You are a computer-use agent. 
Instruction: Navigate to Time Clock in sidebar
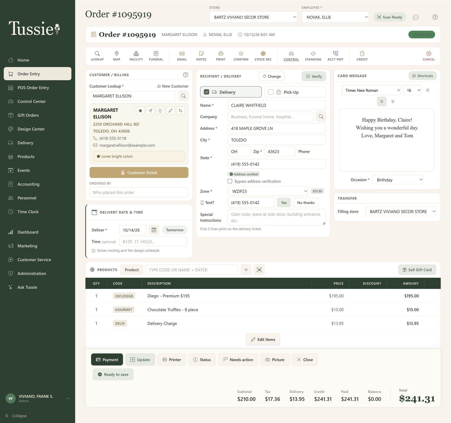point(38,212)
